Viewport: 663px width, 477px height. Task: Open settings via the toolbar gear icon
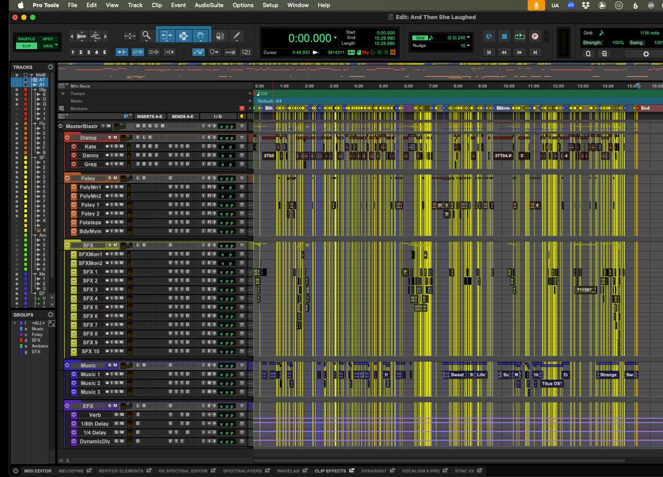646,54
